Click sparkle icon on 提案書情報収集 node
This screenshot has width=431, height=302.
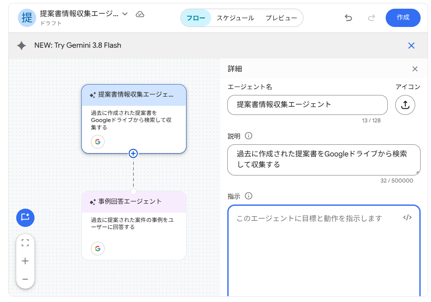93,95
